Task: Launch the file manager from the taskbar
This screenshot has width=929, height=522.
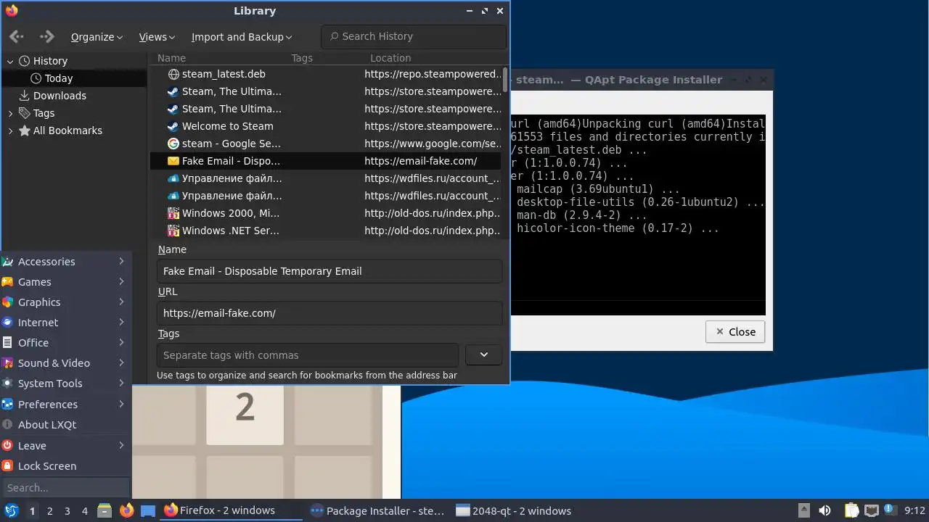Action: [x=105, y=510]
